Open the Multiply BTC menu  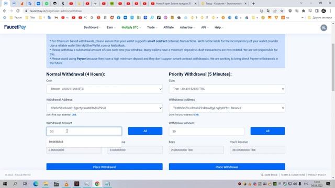tap(131, 28)
